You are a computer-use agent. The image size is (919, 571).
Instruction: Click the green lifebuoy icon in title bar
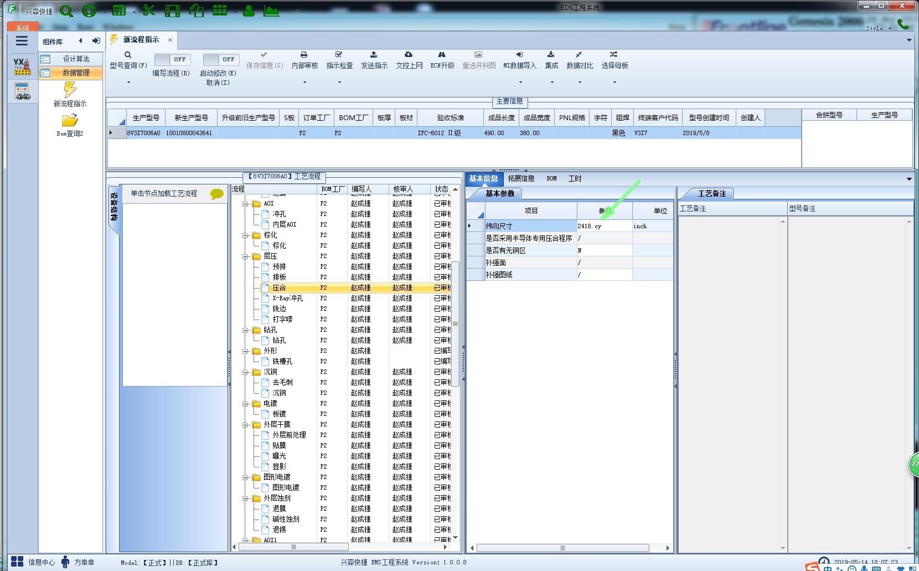click(x=89, y=11)
